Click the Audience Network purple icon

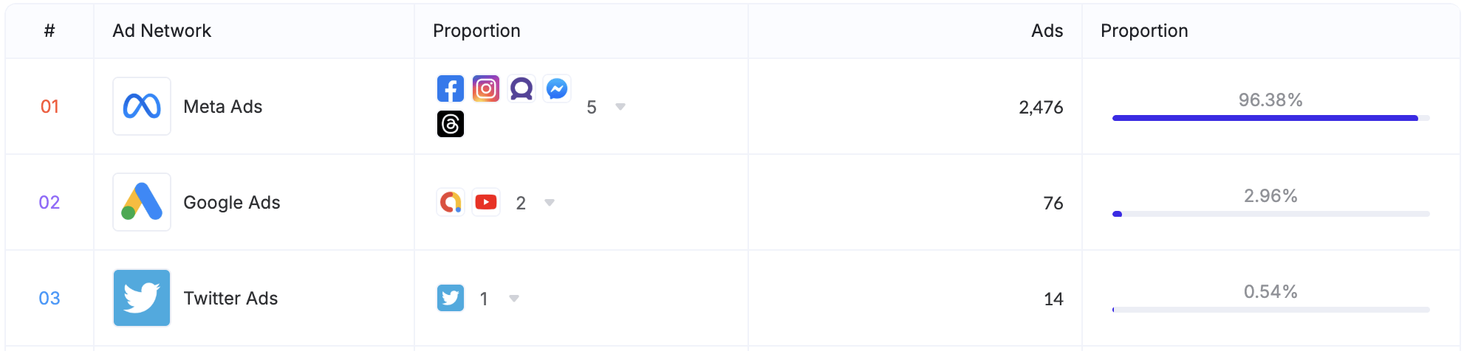[521, 88]
